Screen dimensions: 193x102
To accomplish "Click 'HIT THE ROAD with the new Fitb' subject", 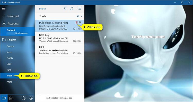I will click(54, 38).
